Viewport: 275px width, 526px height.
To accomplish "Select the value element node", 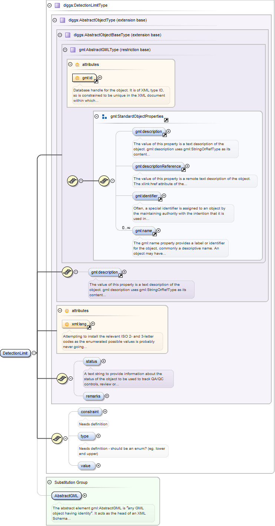I will 86,466.
